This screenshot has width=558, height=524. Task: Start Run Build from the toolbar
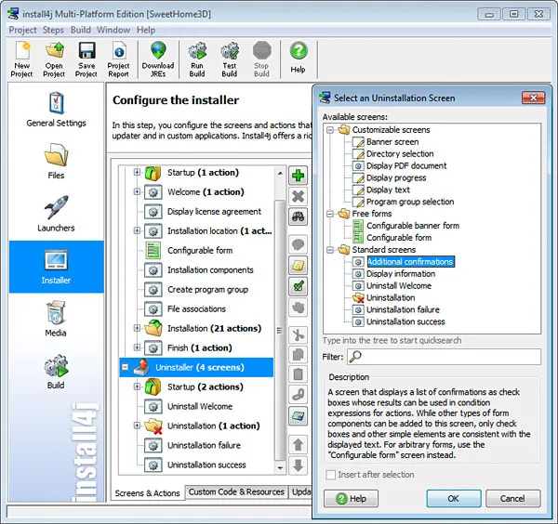(x=197, y=59)
